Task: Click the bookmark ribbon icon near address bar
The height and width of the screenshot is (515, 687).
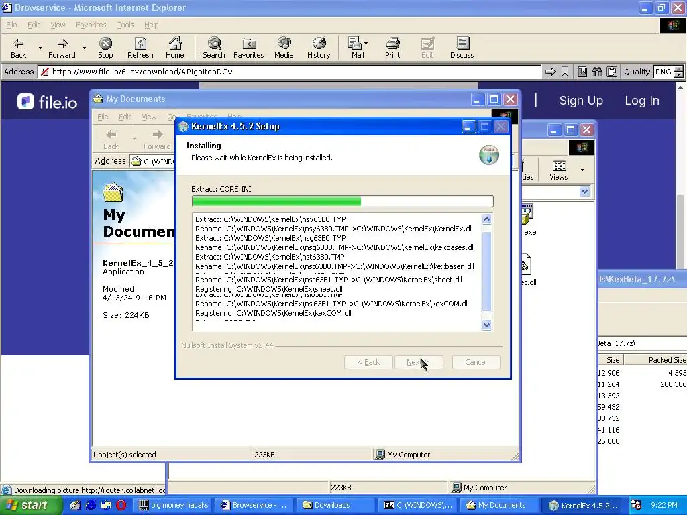Action: (565, 72)
